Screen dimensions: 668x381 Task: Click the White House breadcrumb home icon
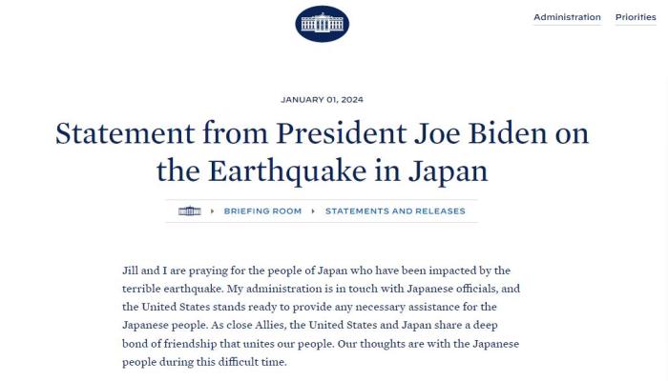pyautogui.click(x=189, y=211)
